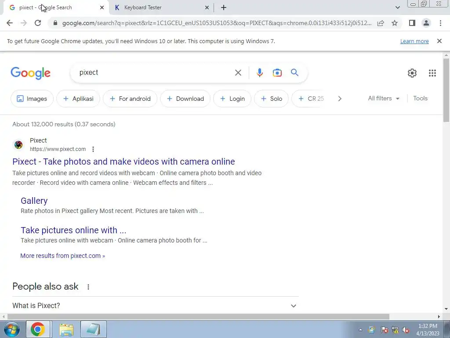450x338 pixels.
Task: Open Pixect - Take photos result link
Action: click(123, 162)
